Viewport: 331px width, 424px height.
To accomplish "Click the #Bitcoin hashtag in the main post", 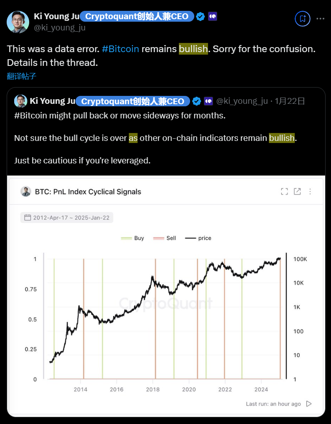I will click(x=120, y=49).
